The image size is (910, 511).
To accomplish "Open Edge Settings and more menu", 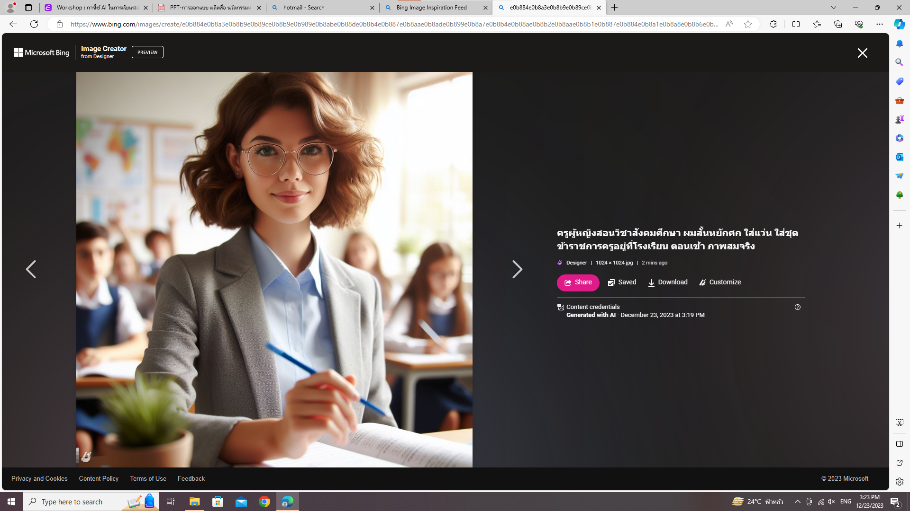I will (879, 24).
